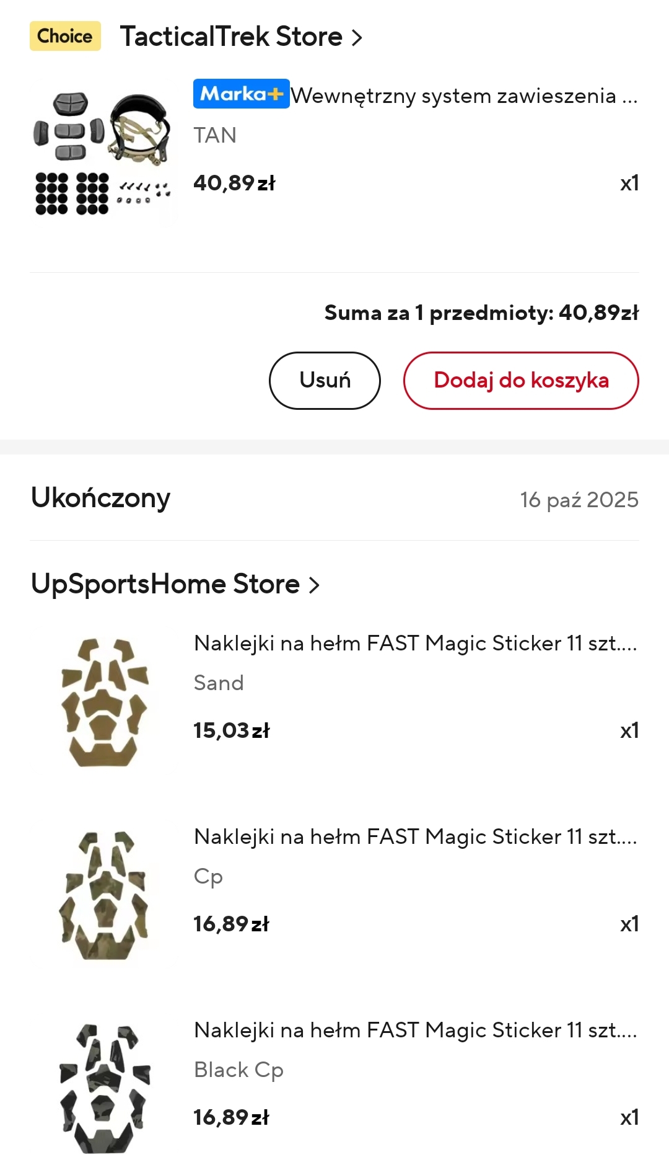
Task: Open Cp camouflage sticker thumbnail
Action: point(104,895)
